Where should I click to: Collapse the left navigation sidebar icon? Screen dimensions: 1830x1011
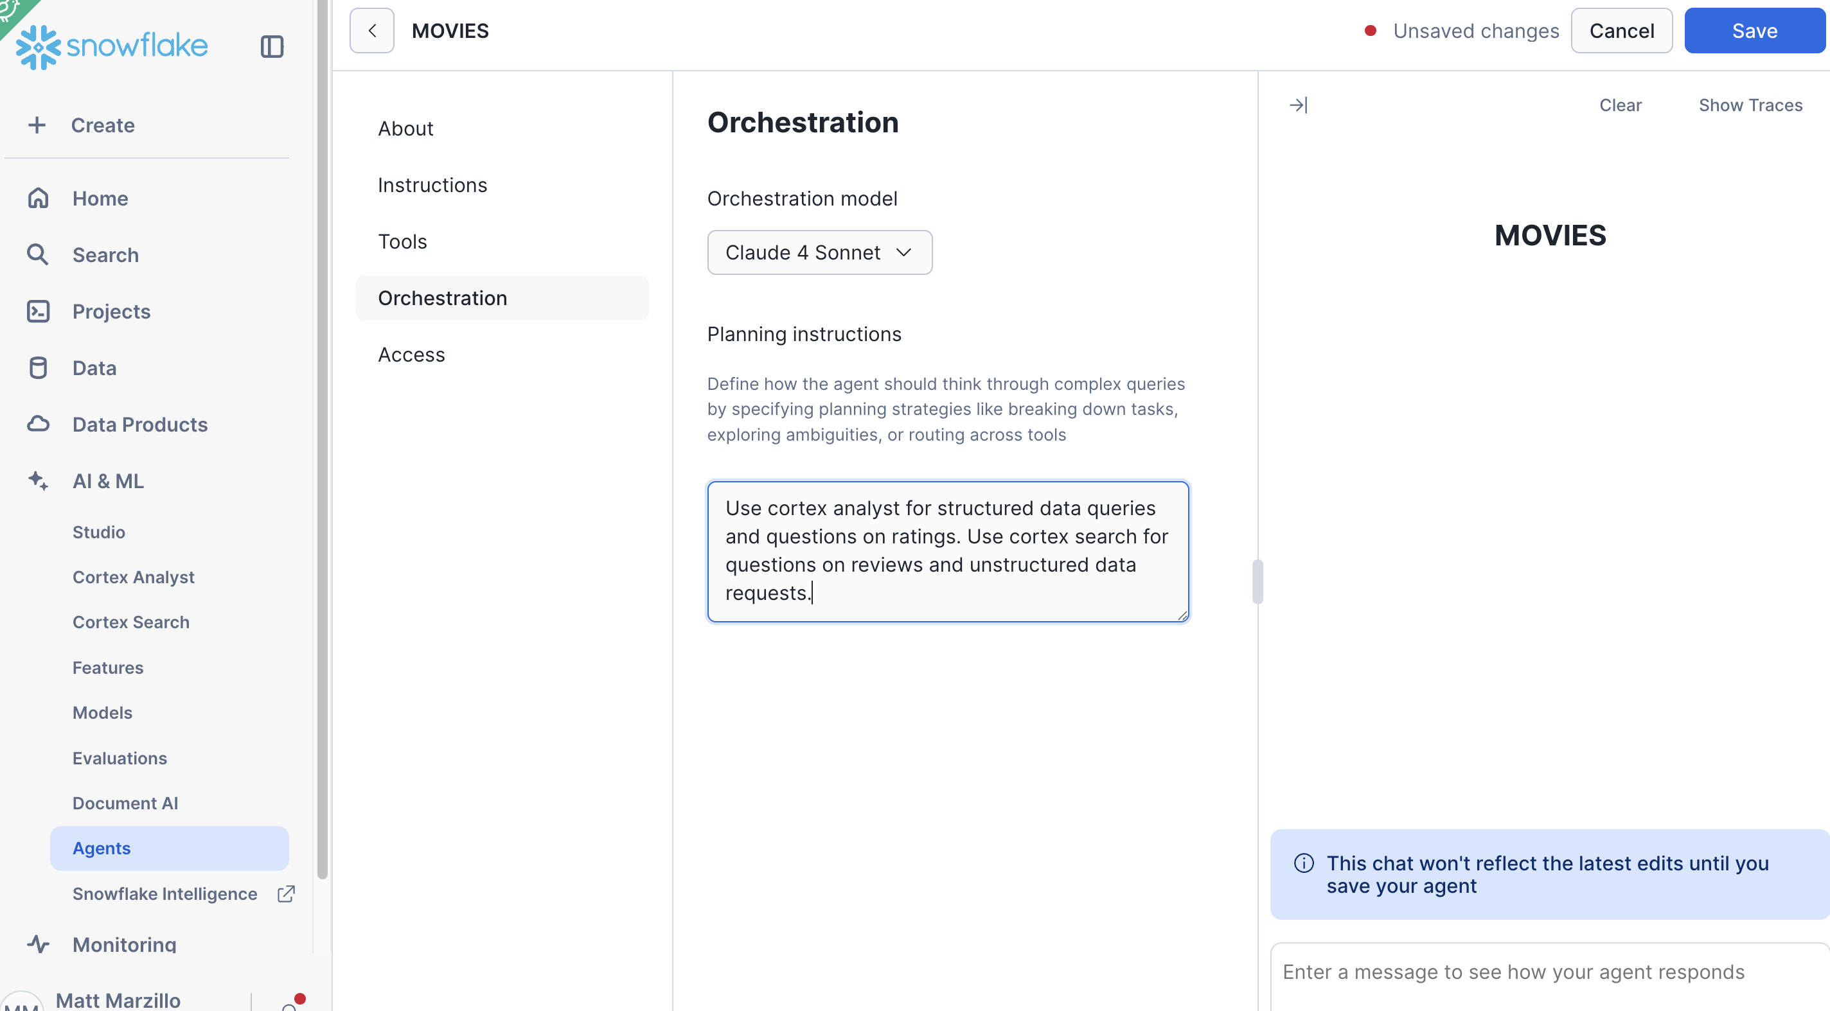tap(271, 47)
